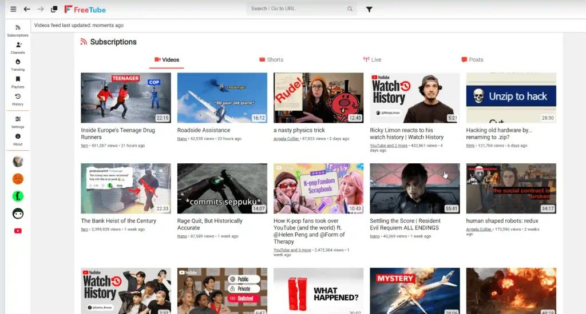Open the YouTube channel avatar in sidebar
The width and height of the screenshot is (586, 314).
point(18,231)
